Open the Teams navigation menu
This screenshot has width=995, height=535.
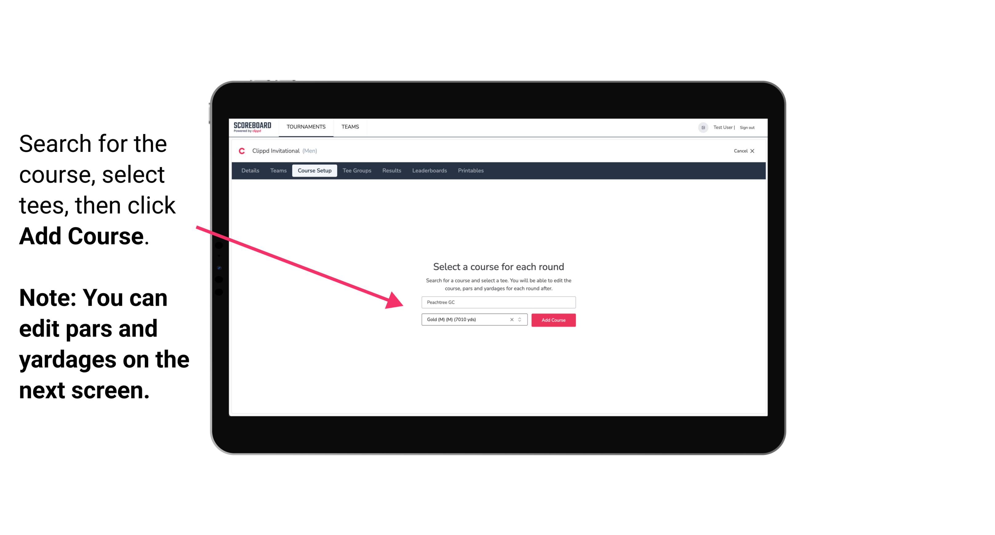(x=349, y=126)
